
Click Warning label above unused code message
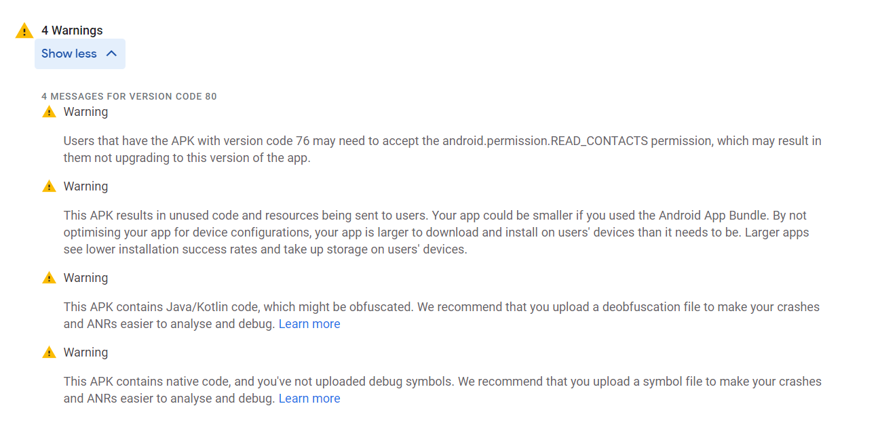[x=85, y=186]
